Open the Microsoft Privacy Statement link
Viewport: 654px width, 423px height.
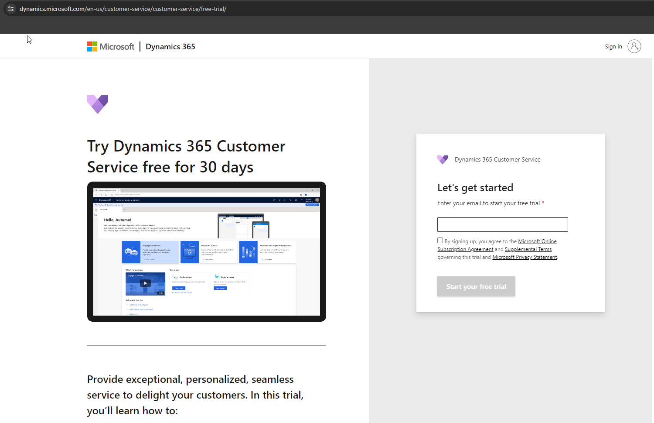(525, 257)
